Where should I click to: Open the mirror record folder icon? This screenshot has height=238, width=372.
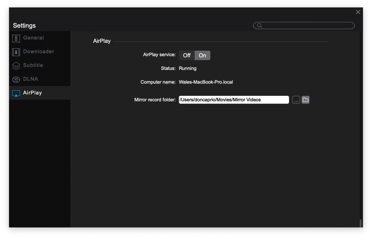[x=305, y=100]
